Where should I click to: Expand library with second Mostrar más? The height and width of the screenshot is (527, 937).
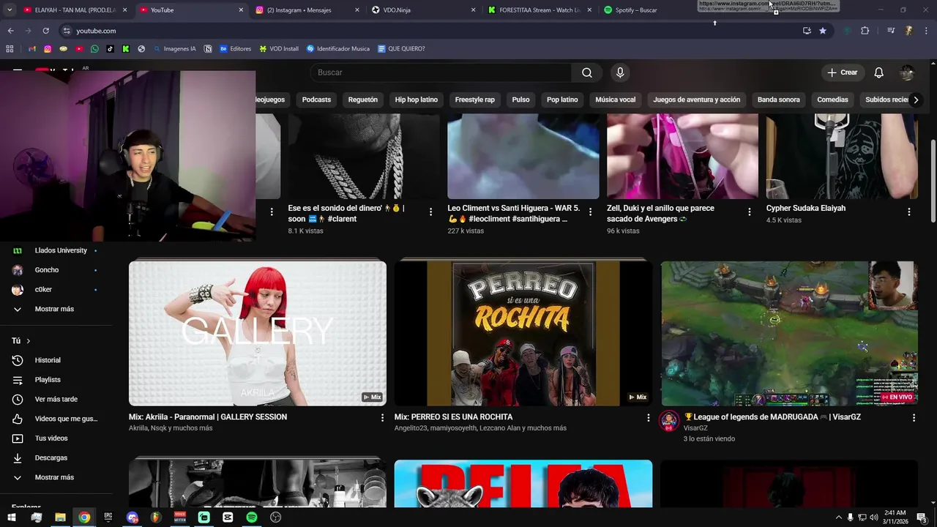tap(54, 477)
